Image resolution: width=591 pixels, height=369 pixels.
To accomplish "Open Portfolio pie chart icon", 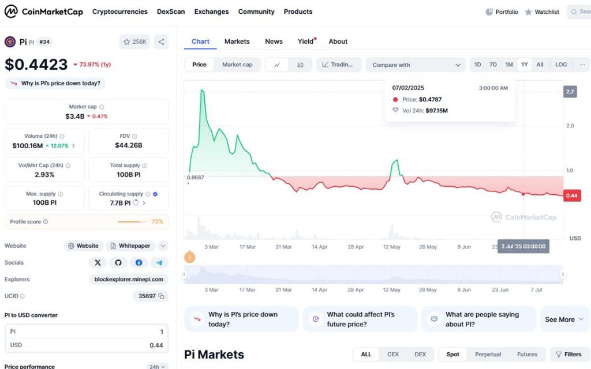I will coord(489,12).
